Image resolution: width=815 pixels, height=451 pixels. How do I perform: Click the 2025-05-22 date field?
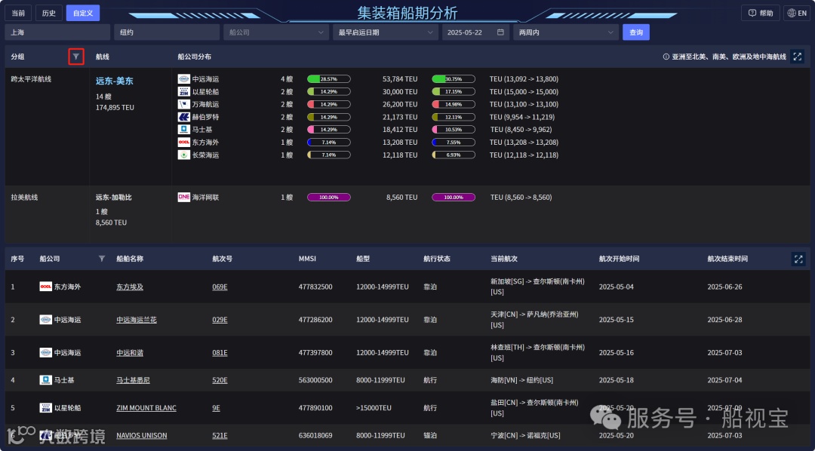[475, 32]
